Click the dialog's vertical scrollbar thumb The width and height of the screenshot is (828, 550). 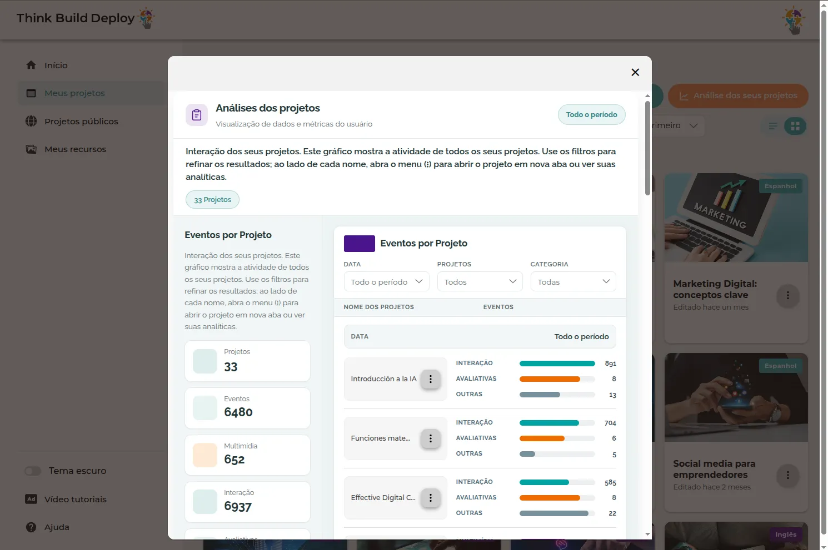coord(647,148)
